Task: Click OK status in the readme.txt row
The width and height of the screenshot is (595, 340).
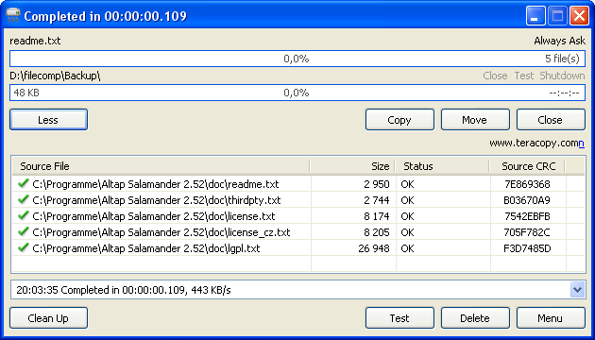Action: (x=408, y=184)
